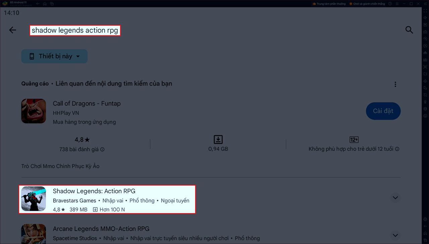This screenshot has height=244, width=429.
Task: Click the sidebar recent apps icon
Action: click(x=425, y=240)
